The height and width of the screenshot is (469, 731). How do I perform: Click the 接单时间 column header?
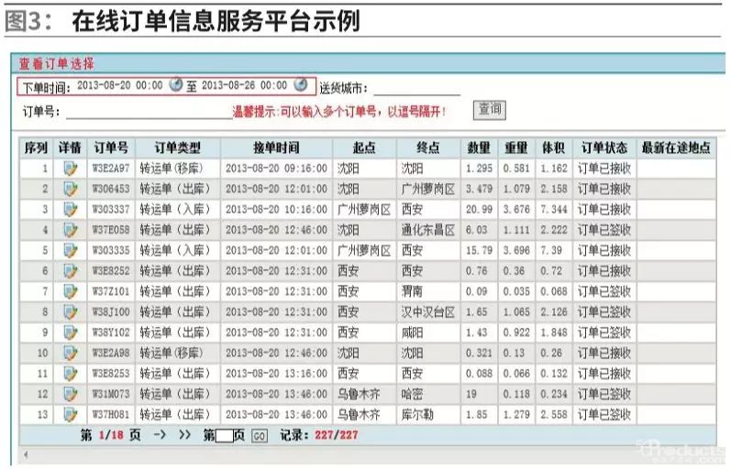[x=274, y=147]
